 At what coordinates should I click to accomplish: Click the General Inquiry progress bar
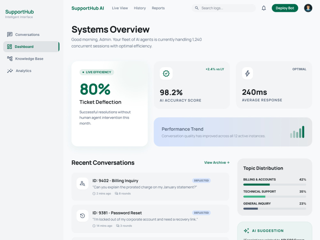pos(275,209)
